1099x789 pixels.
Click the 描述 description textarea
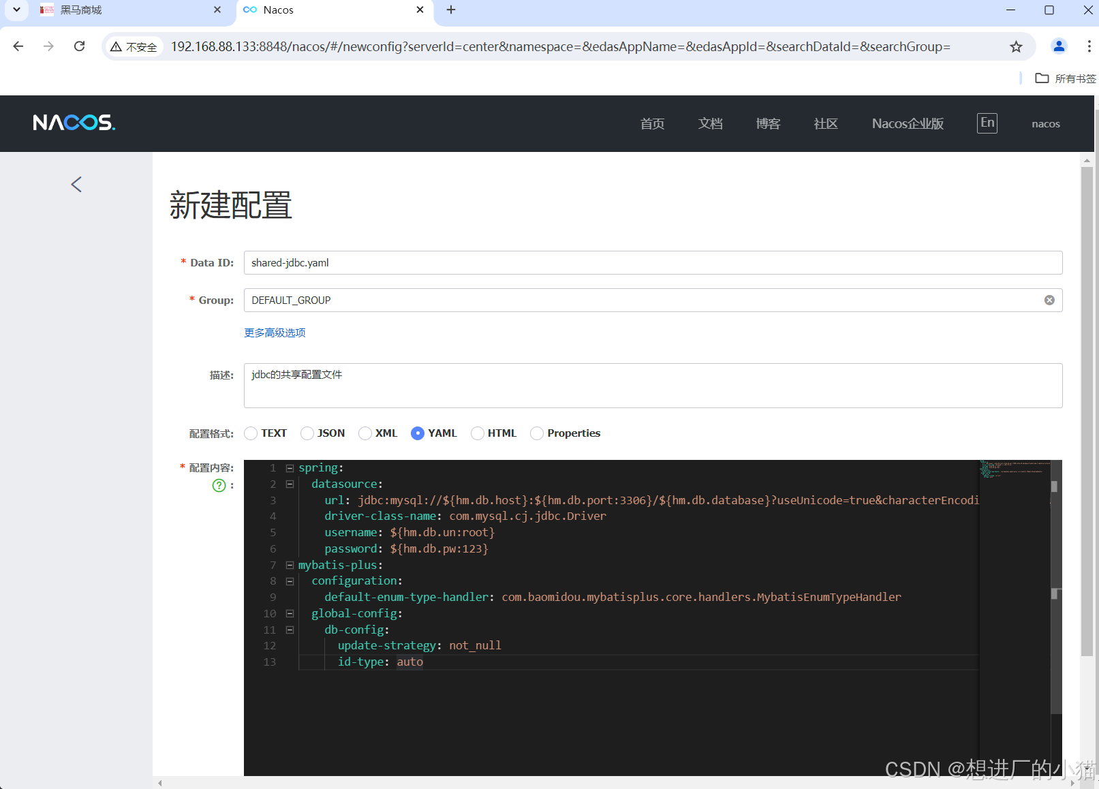click(x=653, y=386)
